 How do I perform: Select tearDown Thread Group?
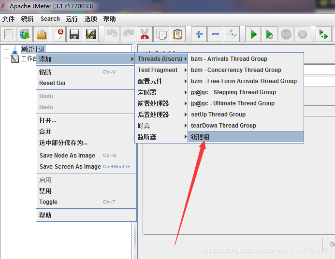[x=246, y=125]
